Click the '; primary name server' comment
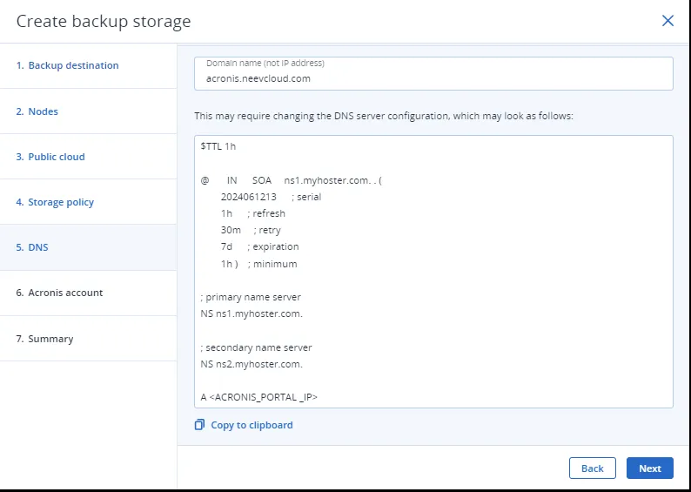This screenshot has width=691, height=492. coord(251,297)
